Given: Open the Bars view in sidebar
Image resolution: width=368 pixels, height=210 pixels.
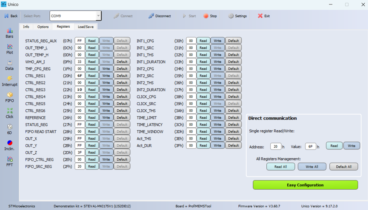Looking at the screenshot, I should [x=9, y=33].
